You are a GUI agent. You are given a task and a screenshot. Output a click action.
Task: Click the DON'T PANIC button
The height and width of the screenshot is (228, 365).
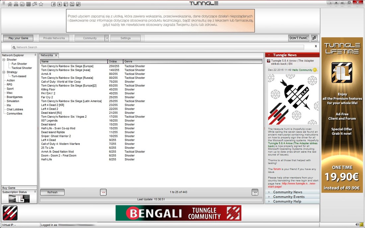click(299, 38)
